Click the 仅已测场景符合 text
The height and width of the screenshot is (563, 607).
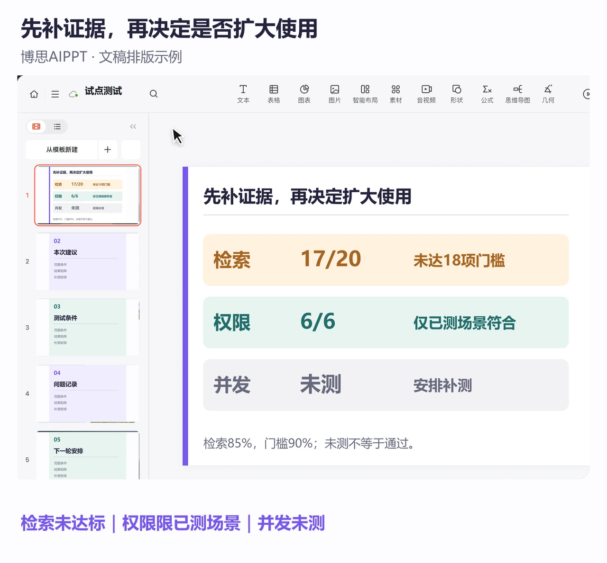point(465,323)
